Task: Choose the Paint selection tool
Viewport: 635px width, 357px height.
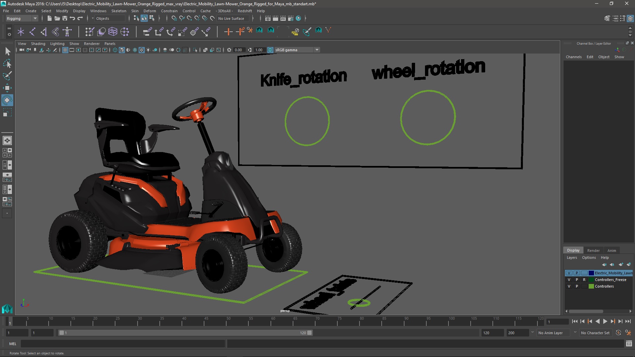Action: tap(7, 76)
